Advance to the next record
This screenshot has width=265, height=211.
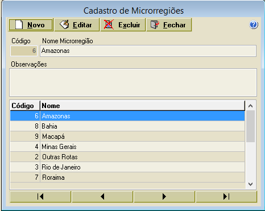click(x=164, y=197)
